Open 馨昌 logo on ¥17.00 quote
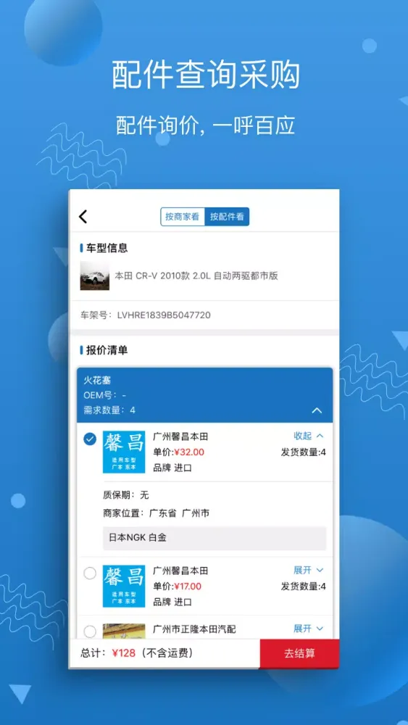The width and height of the screenshot is (408, 725). (x=124, y=587)
